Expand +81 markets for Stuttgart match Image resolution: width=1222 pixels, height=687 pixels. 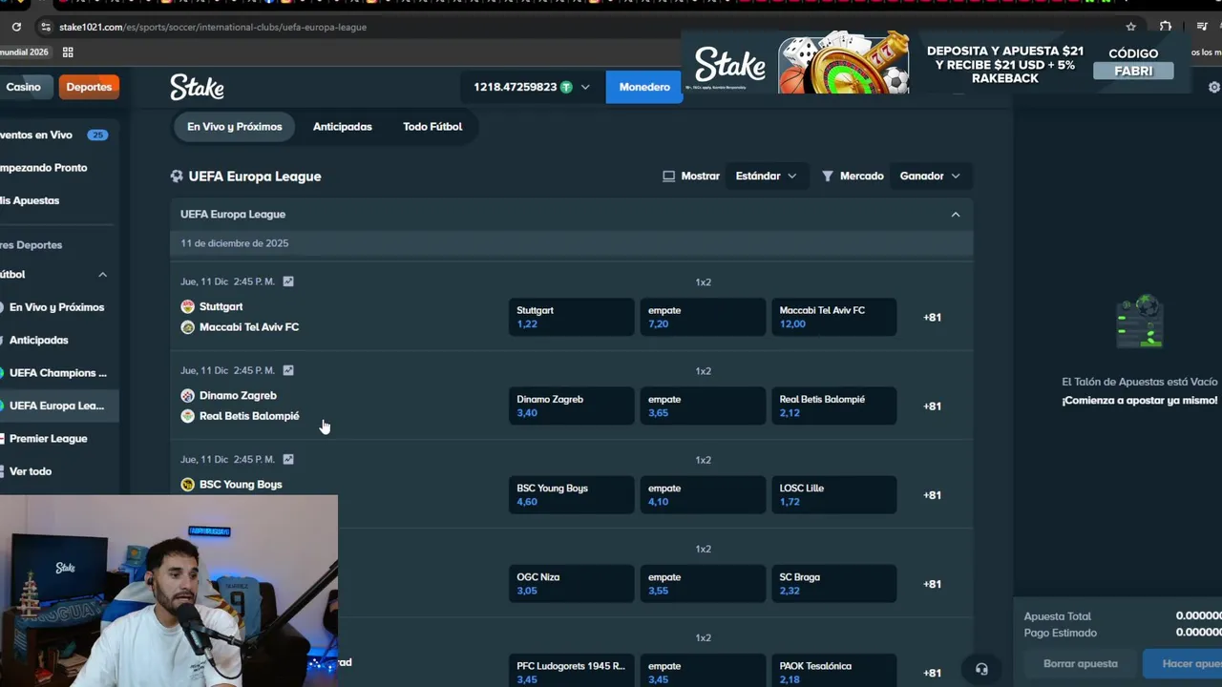pos(932,317)
